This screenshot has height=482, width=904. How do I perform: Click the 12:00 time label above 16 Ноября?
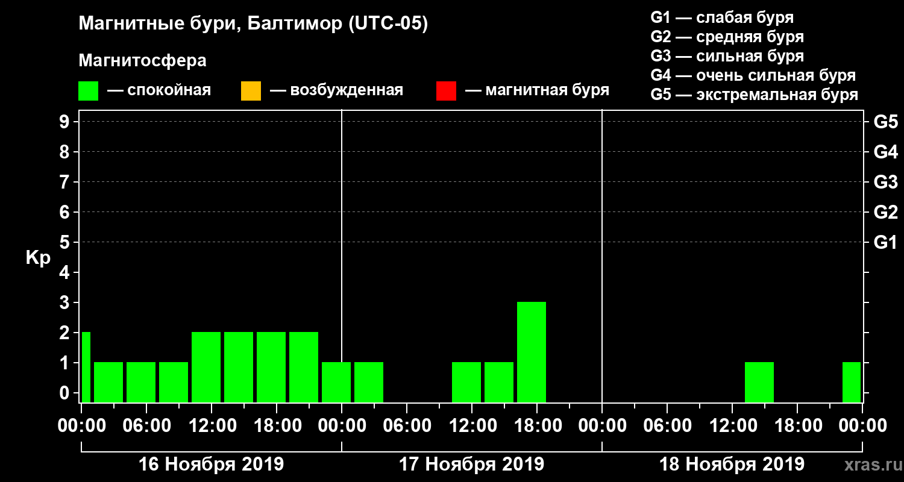pyautogui.click(x=212, y=426)
